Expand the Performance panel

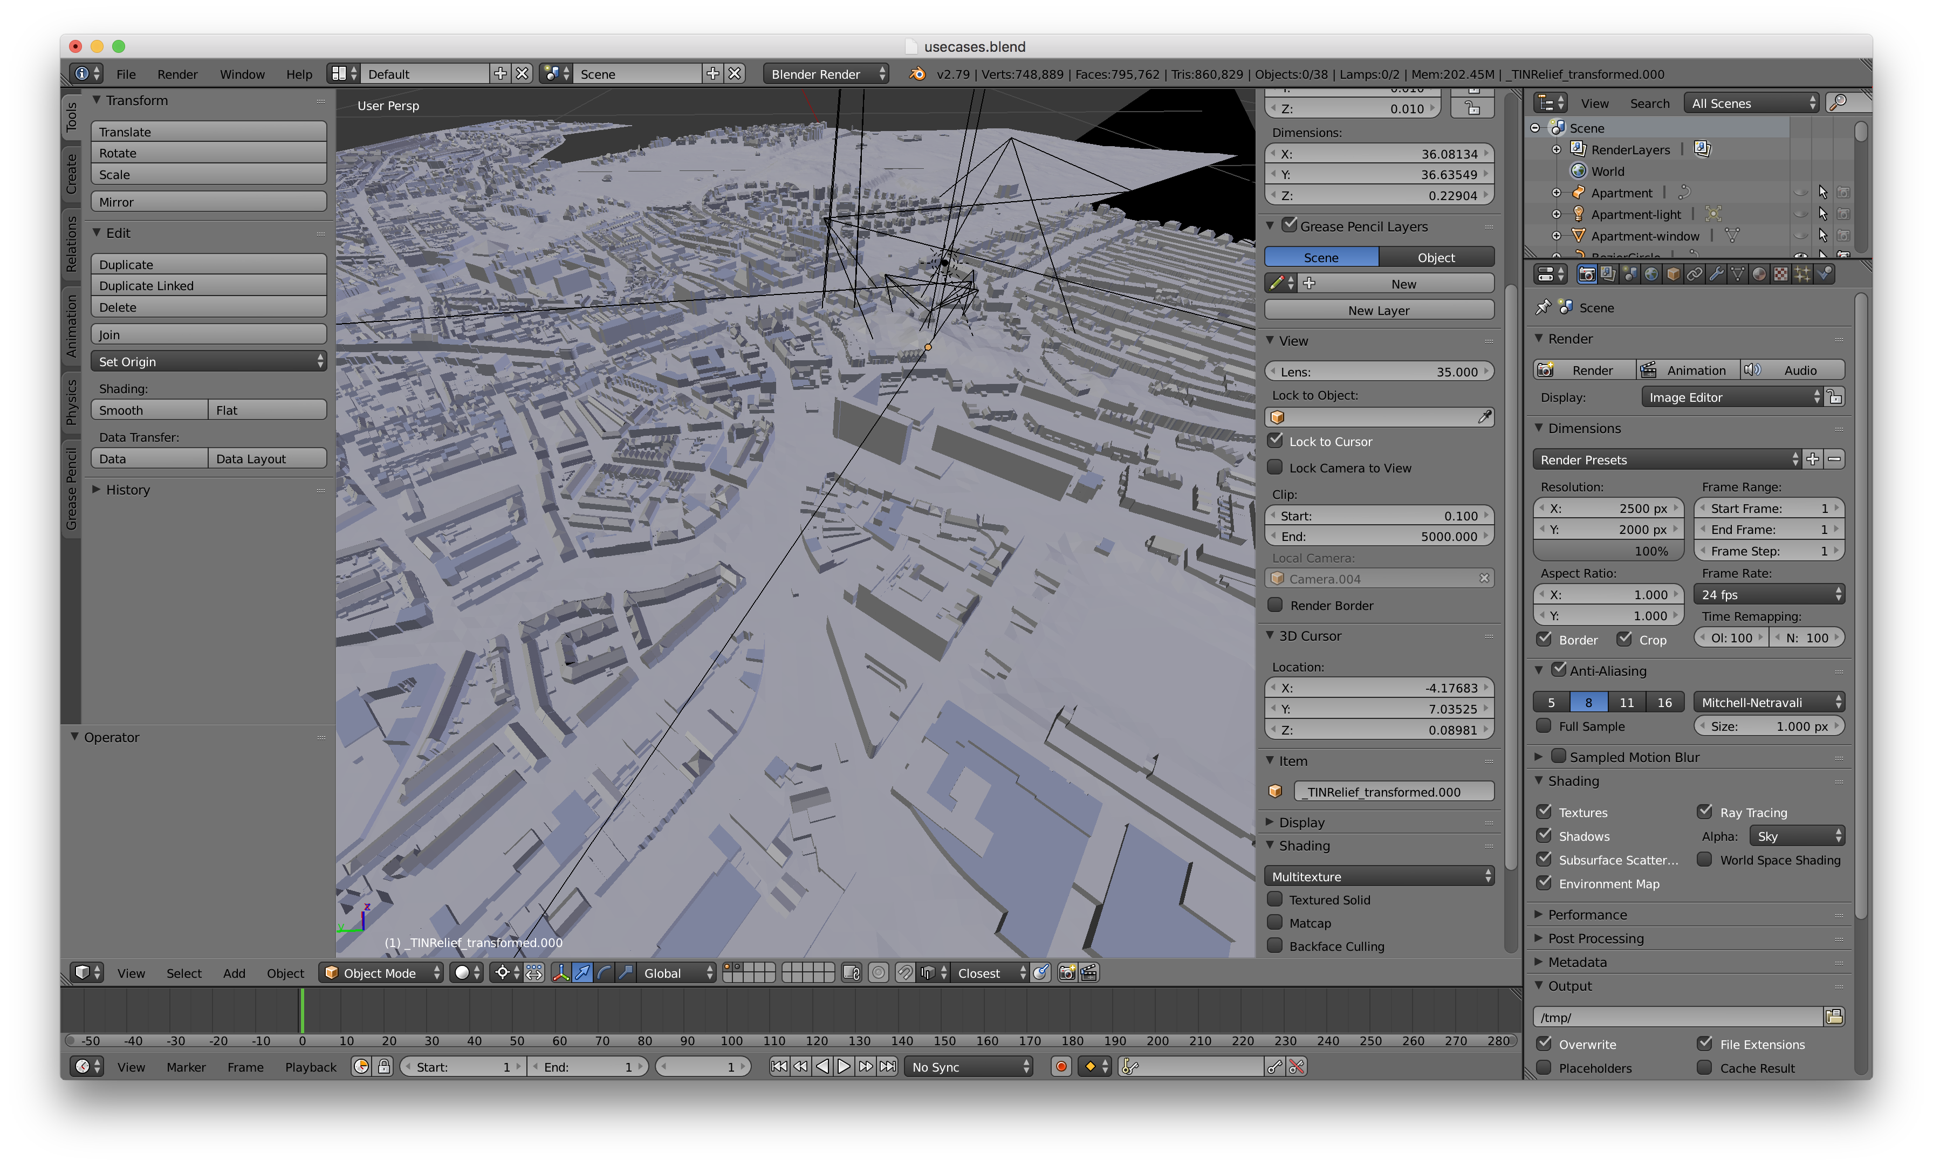point(1586,915)
